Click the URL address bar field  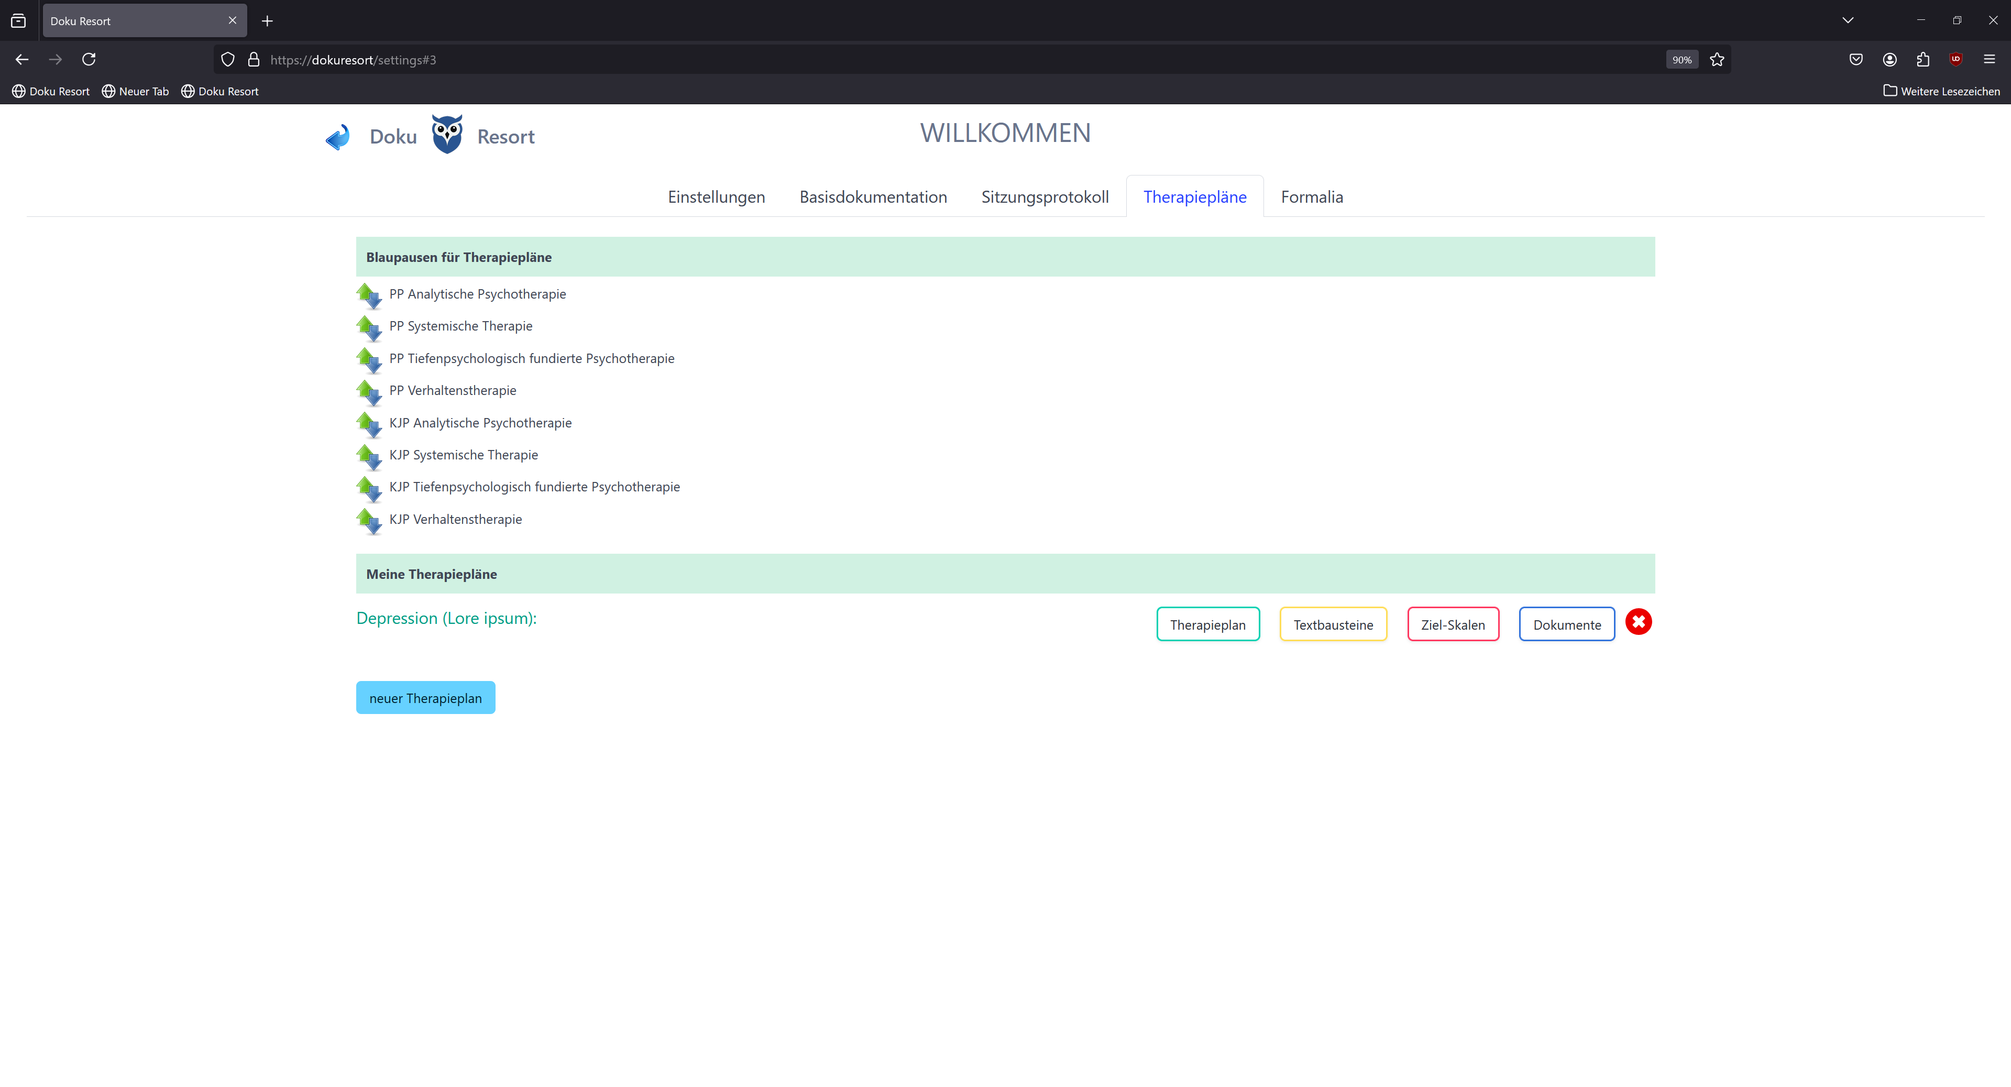pos(937,59)
